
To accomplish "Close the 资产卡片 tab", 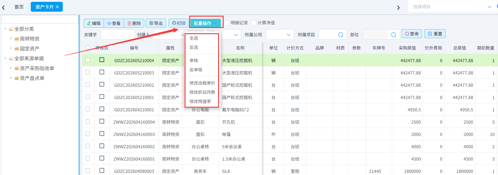I will [57, 7].
